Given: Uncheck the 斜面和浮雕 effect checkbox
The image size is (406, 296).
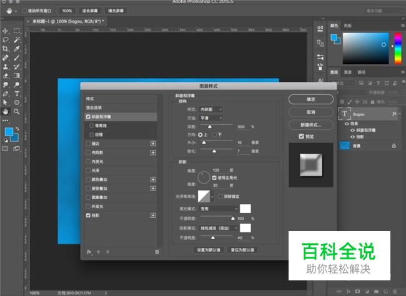Looking at the screenshot, I should click(88, 117).
